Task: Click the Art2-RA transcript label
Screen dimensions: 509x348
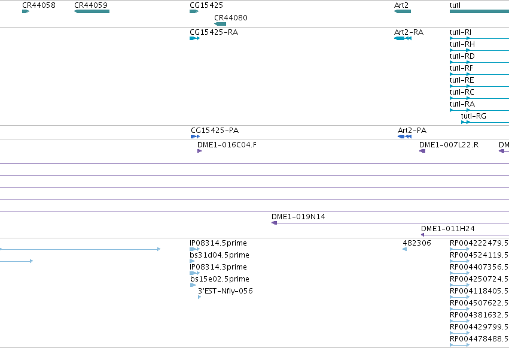Action: (x=409, y=32)
